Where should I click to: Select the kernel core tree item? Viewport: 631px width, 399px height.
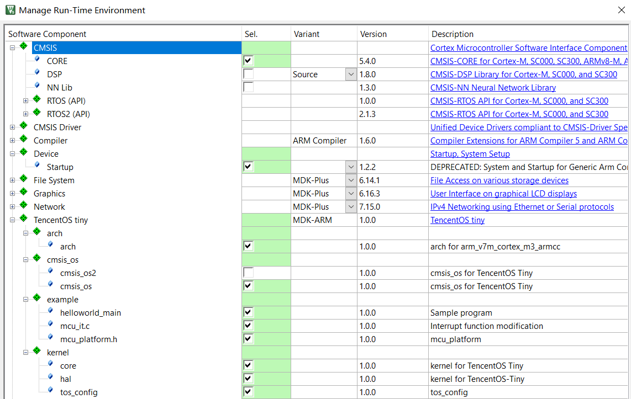tap(68, 366)
